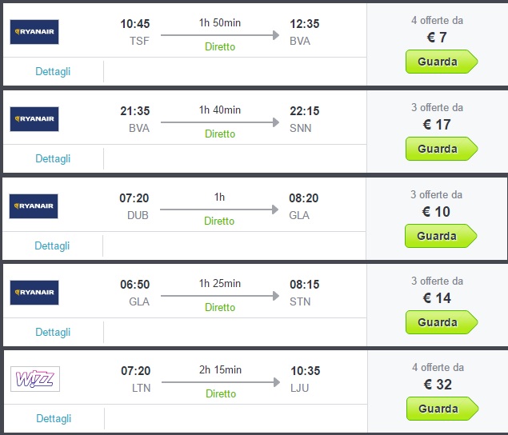508x435 pixels.
Task: Open Dettagli for the LTN to LJU flight
Action: (53, 418)
